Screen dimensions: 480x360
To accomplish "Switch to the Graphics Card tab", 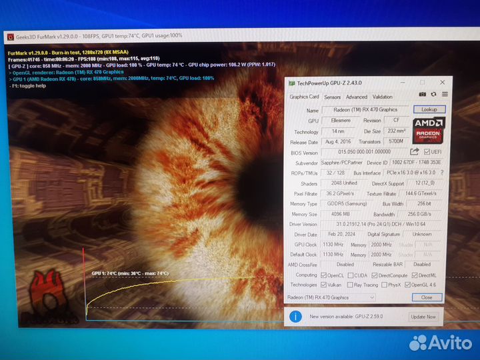I will (x=304, y=97).
